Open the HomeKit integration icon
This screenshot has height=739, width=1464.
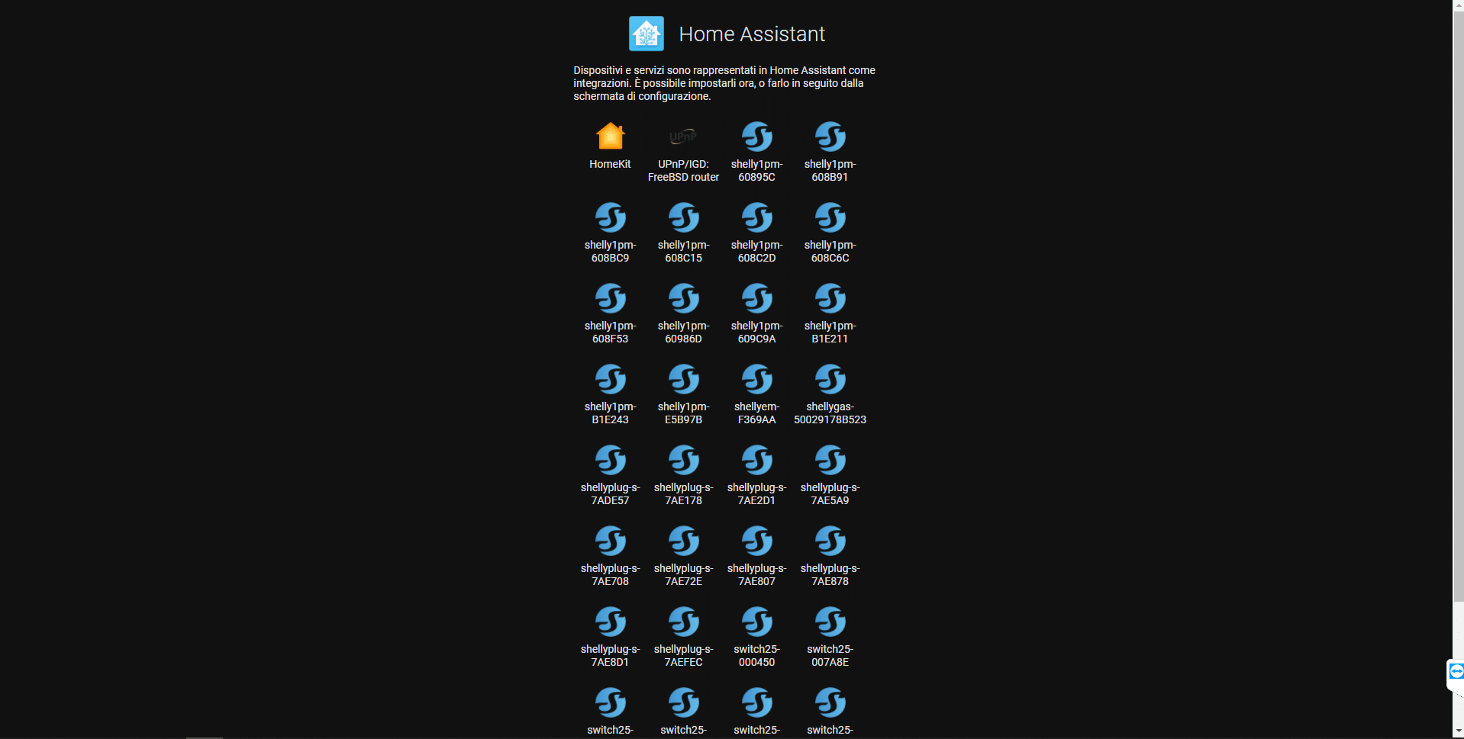[610, 137]
